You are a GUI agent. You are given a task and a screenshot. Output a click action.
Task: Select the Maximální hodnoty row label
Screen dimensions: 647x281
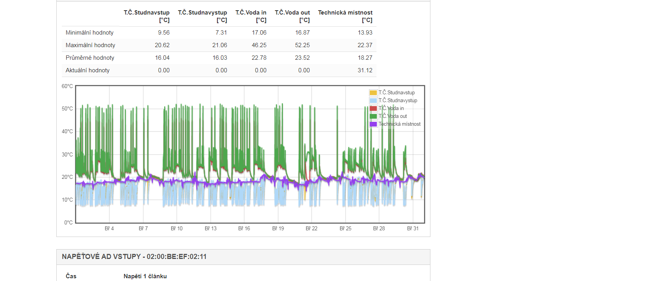click(90, 45)
